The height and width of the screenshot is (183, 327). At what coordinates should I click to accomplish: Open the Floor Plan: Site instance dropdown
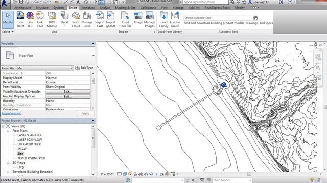click(x=72, y=68)
